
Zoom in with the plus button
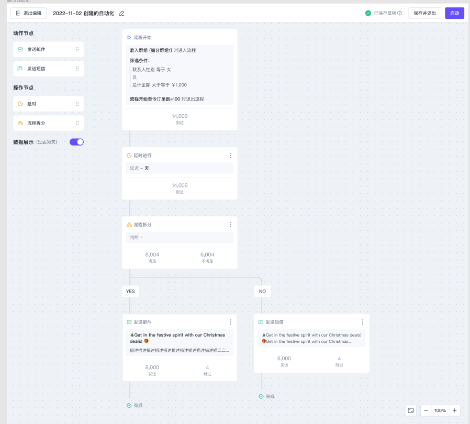click(x=454, y=410)
